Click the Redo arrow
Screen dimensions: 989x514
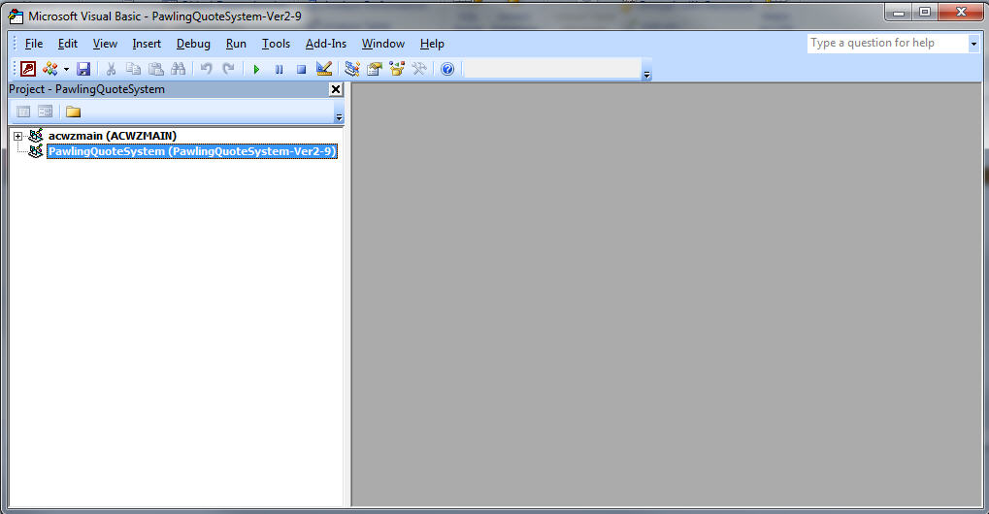point(229,69)
